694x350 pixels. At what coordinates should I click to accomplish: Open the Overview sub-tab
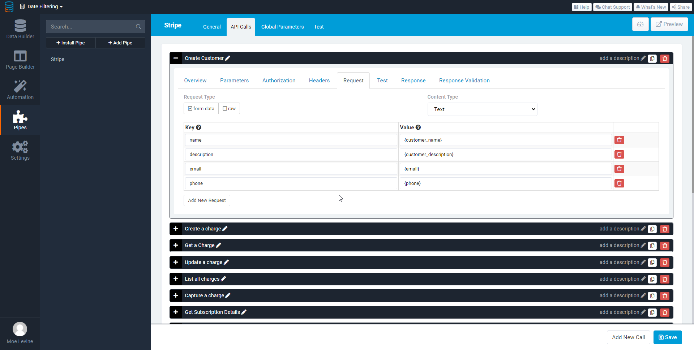(195, 81)
